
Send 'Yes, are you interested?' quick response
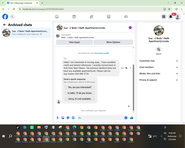coord(80,87)
